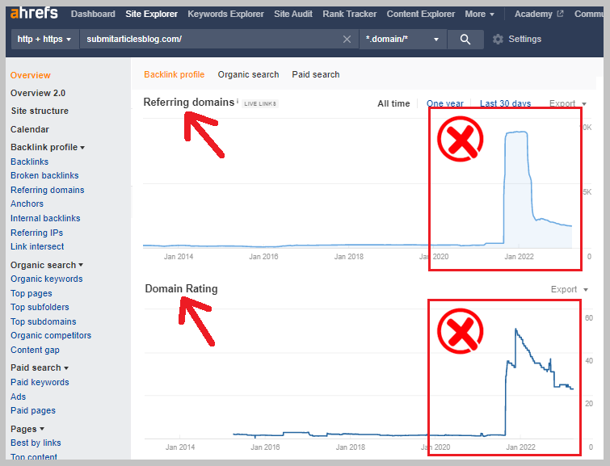
Task: Open the Internal backlinks report
Action: click(45, 218)
